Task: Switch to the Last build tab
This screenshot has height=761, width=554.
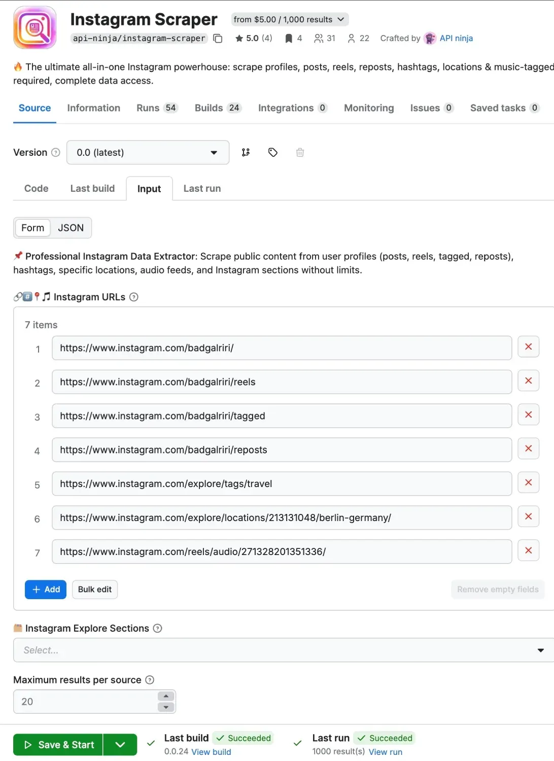Action: pyautogui.click(x=92, y=188)
